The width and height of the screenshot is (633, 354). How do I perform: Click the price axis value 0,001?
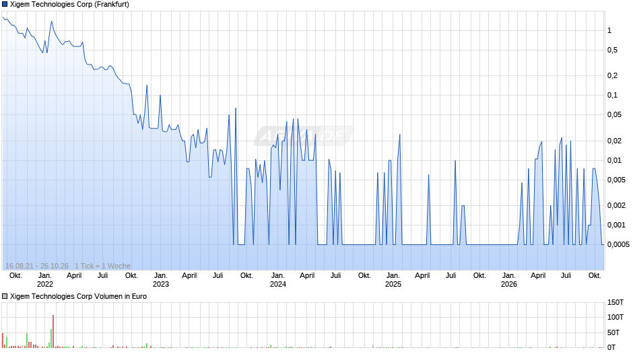pyautogui.click(x=616, y=225)
